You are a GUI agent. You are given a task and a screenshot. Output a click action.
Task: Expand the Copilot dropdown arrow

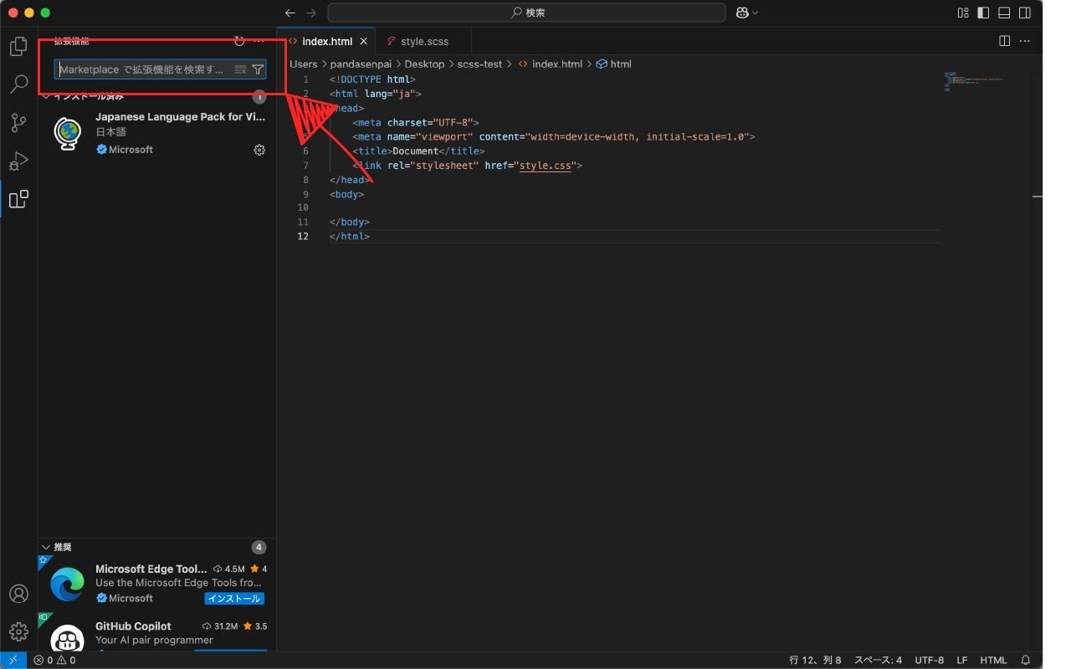tap(756, 13)
